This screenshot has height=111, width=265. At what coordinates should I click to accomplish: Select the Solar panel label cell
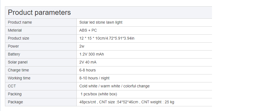coord(18,62)
